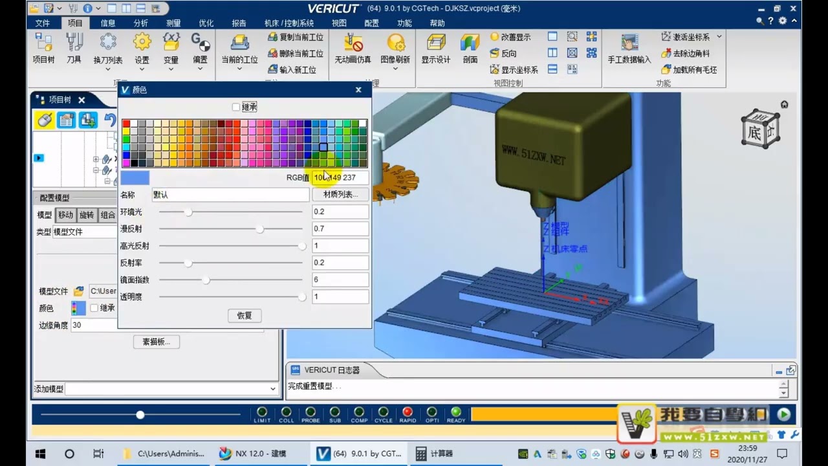Expand the 当前的工位 dropdown arrow
Image resolution: width=828 pixels, height=466 pixels.
[239, 68]
